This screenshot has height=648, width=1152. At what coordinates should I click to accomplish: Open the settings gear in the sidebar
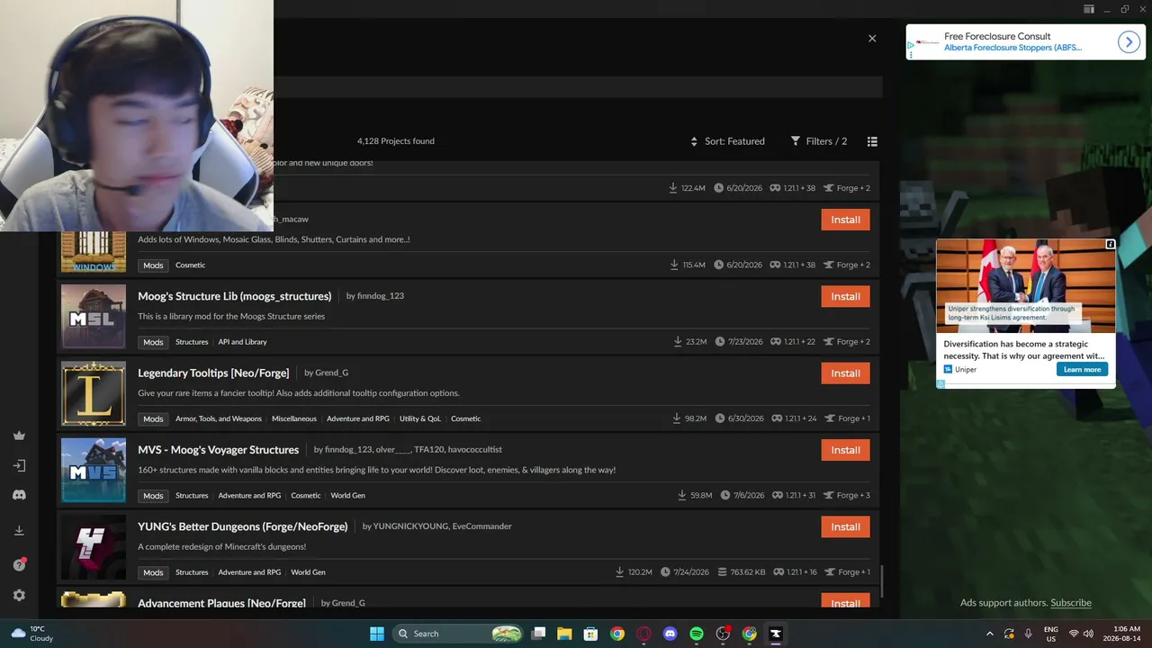(x=19, y=595)
